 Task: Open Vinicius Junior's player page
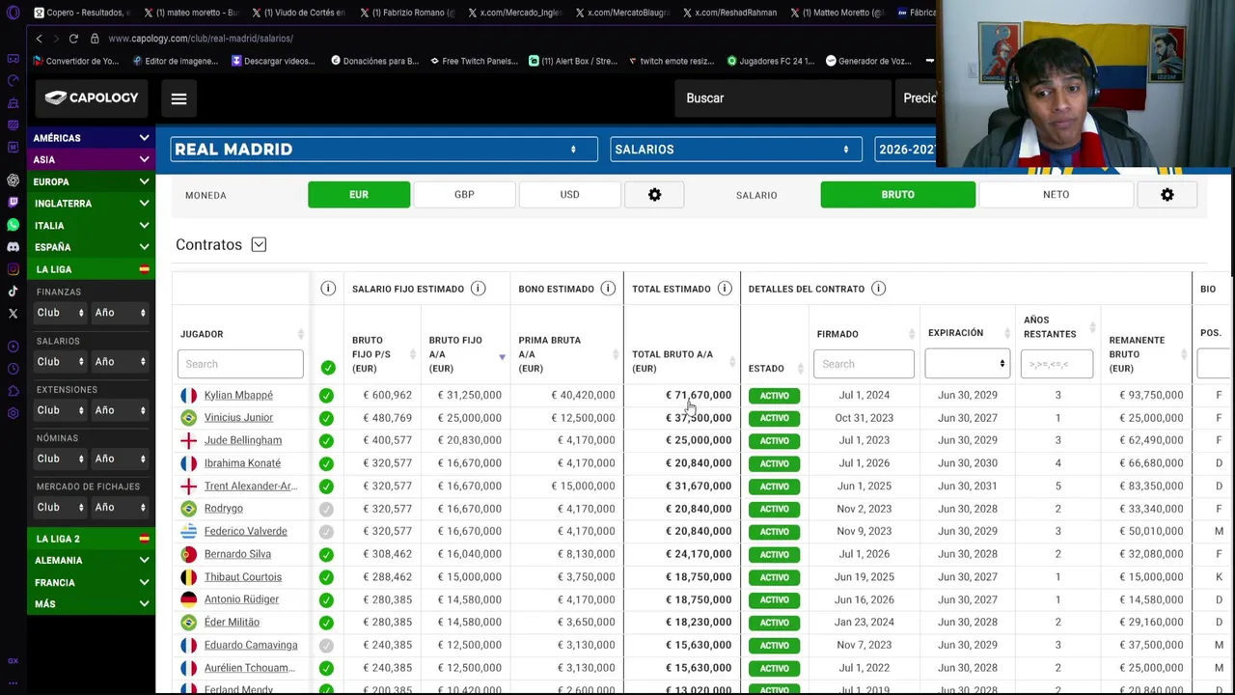coord(238,418)
